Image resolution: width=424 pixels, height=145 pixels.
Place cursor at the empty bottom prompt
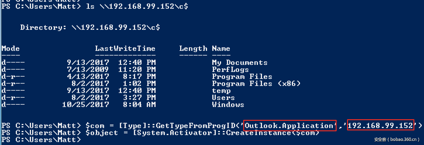[x=85, y=140]
